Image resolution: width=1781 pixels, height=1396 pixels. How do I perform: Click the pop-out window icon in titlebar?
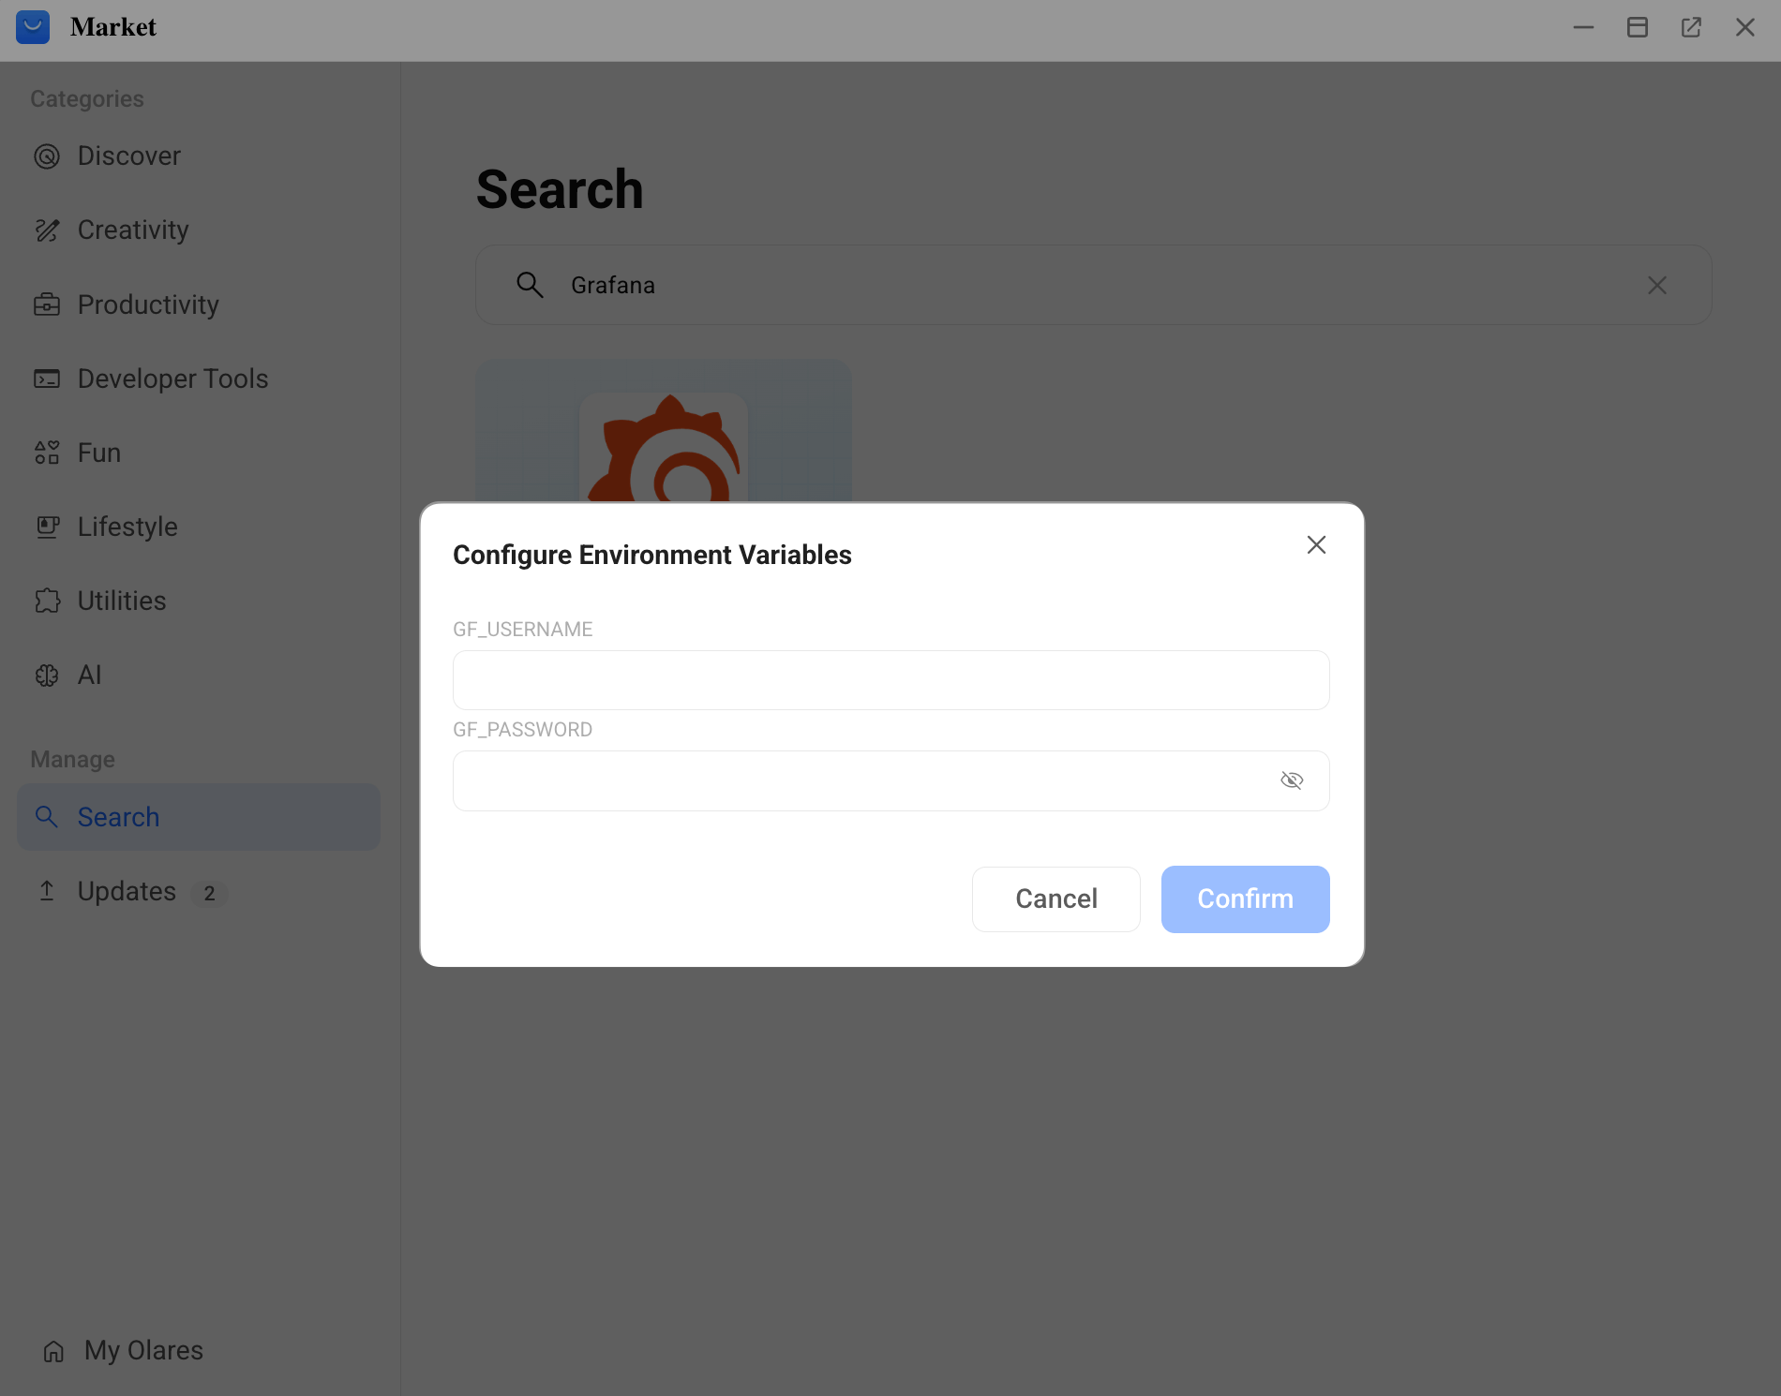(x=1691, y=27)
